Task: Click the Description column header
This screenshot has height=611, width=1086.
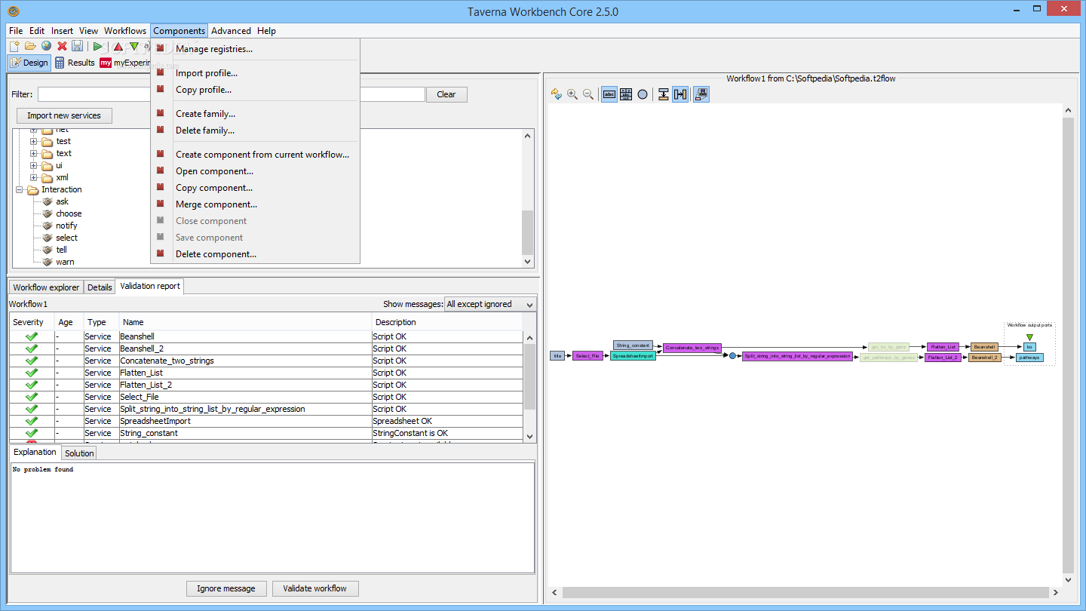Action: tap(448, 322)
